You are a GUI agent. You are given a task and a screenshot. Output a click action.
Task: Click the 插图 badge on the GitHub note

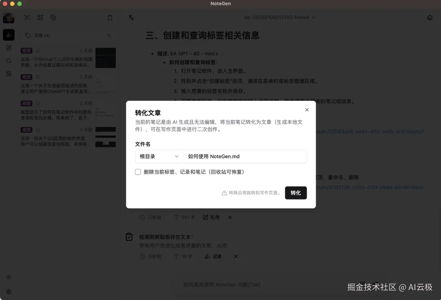(26, 51)
